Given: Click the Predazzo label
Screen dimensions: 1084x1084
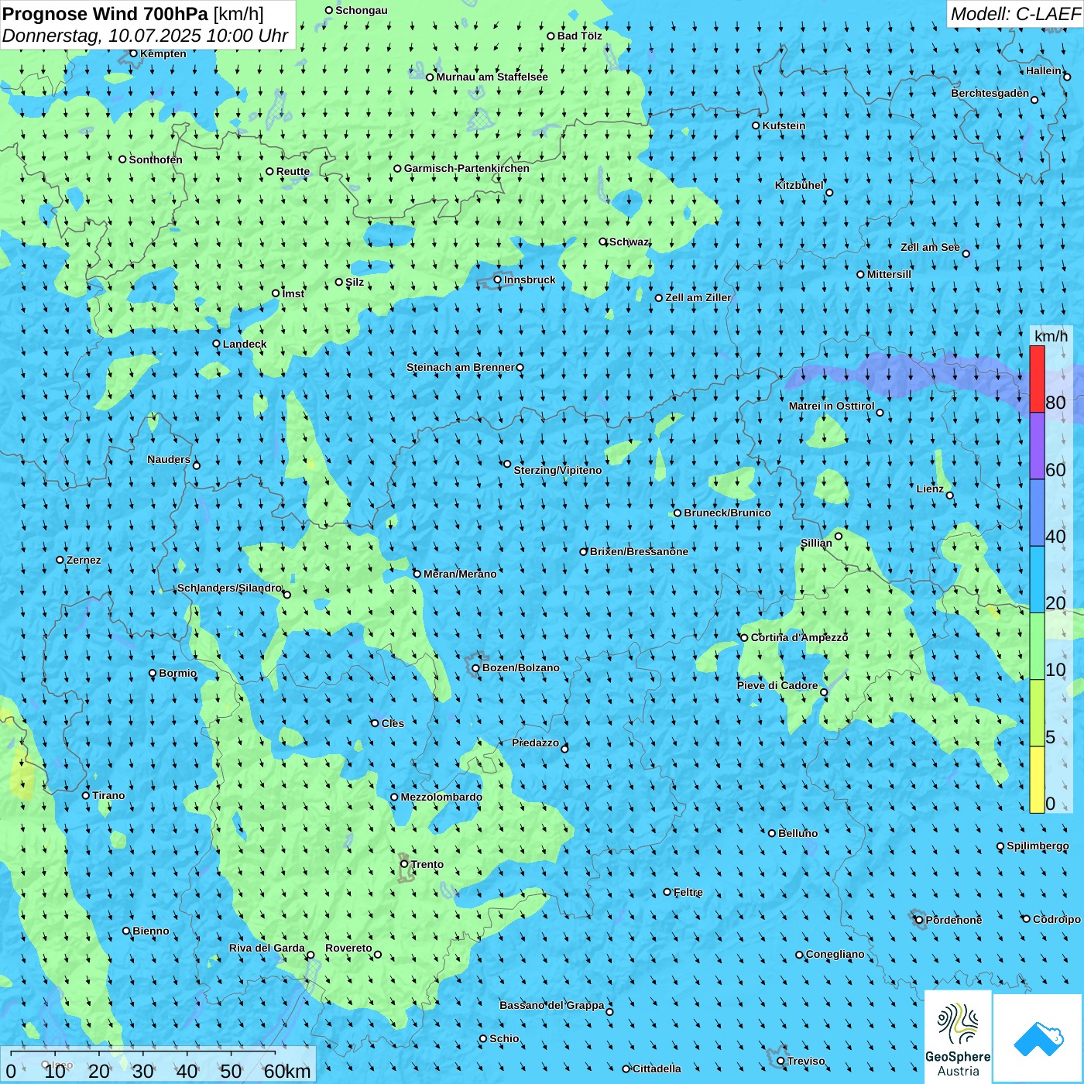Looking at the screenshot, I should (x=535, y=743).
